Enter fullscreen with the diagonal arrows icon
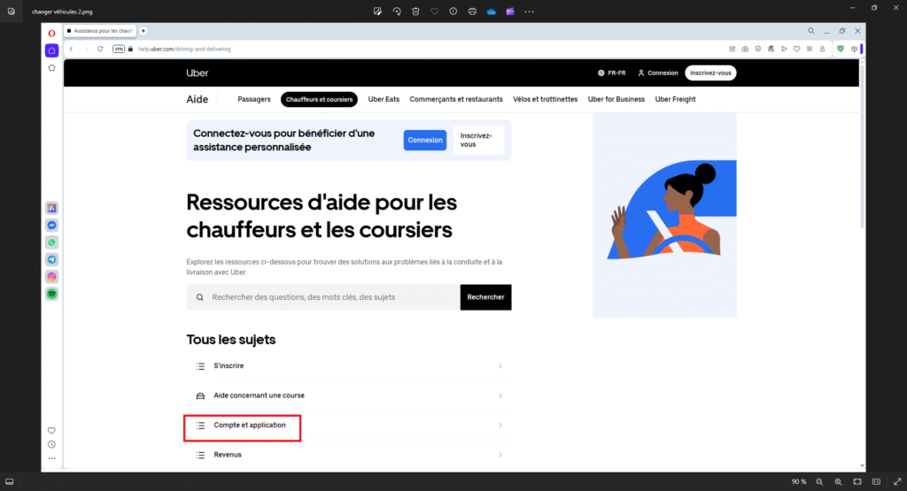Screen dimensions: 907x491 (x=897, y=482)
